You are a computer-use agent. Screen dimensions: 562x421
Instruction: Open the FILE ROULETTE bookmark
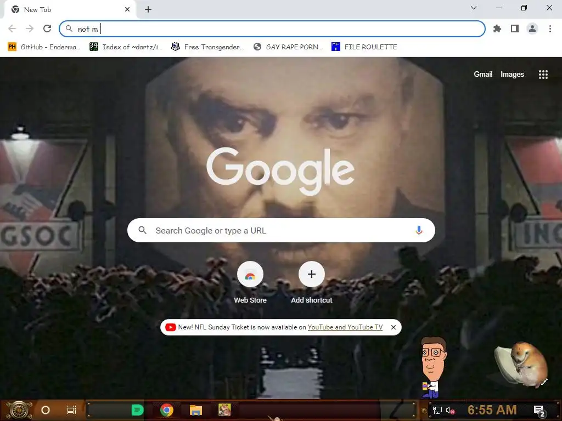(364, 47)
